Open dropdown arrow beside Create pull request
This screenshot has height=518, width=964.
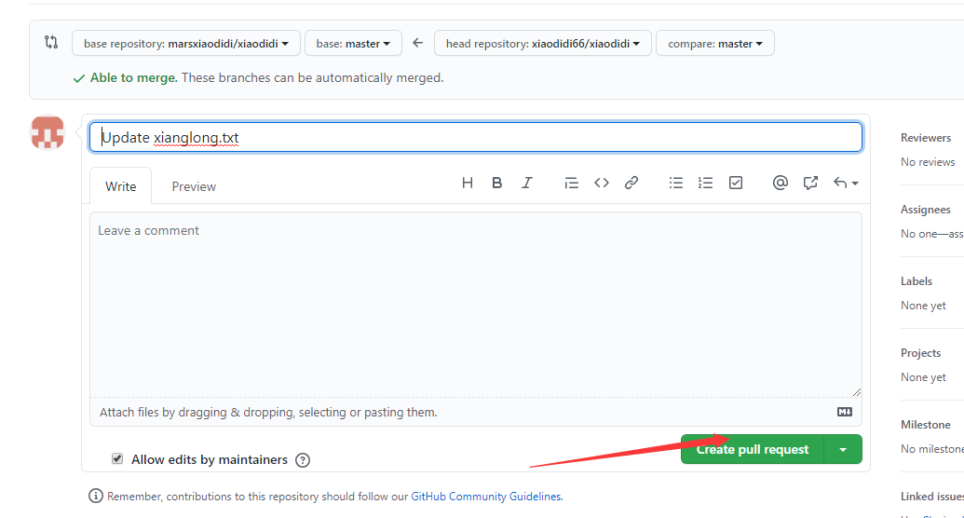pyautogui.click(x=843, y=449)
